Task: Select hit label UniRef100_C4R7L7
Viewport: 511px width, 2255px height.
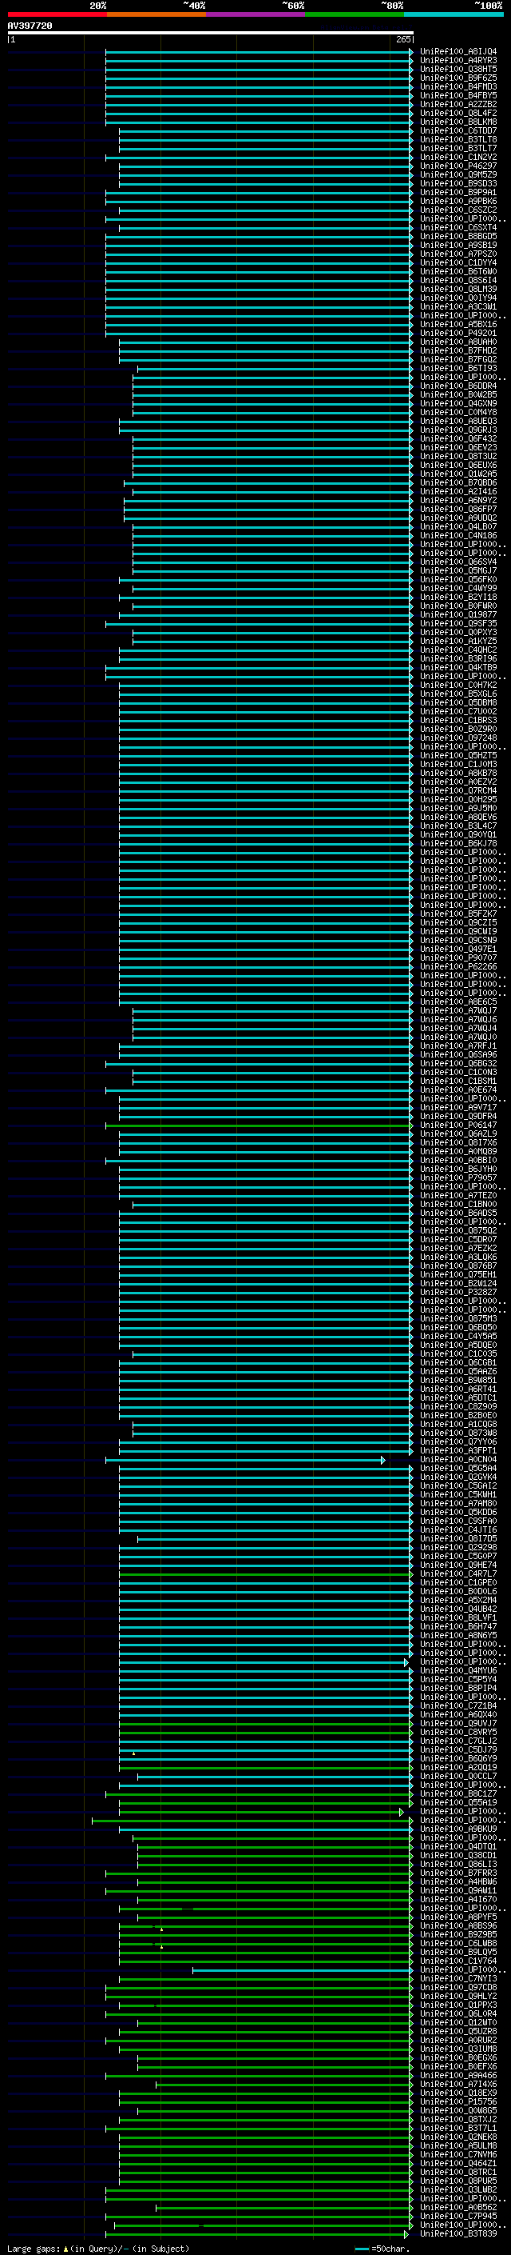Action: tap(458, 1574)
